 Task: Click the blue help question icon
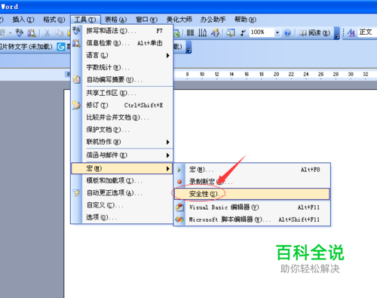click(287, 33)
